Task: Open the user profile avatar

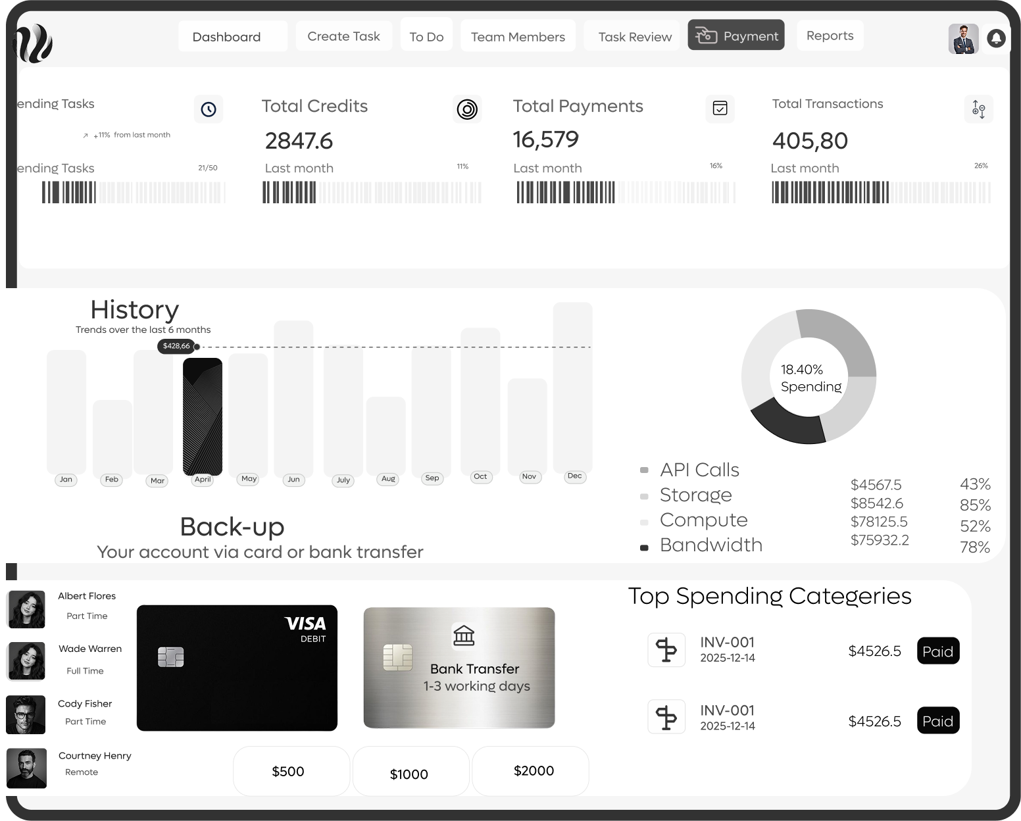Action: pyautogui.click(x=963, y=39)
